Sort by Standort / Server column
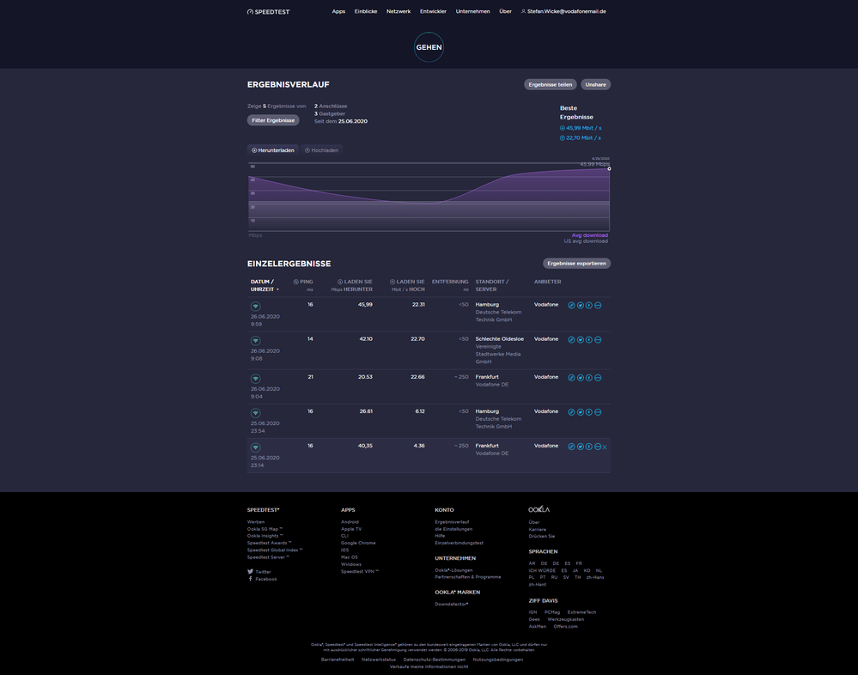 tap(491, 285)
